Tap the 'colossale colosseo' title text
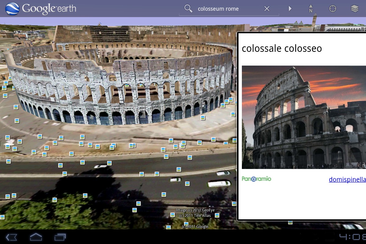366x244 pixels. pyautogui.click(x=282, y=48)
